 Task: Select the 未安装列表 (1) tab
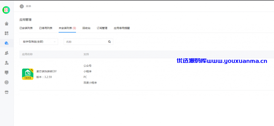[67, 28]
